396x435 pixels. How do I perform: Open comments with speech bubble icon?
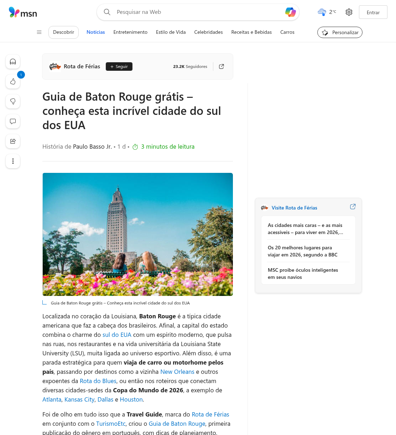pos(13,121)
